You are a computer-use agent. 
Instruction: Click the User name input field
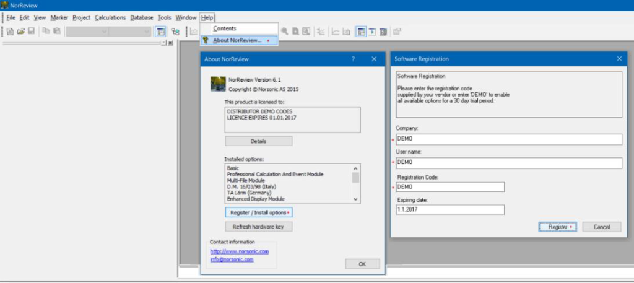[x=509, y=163]
